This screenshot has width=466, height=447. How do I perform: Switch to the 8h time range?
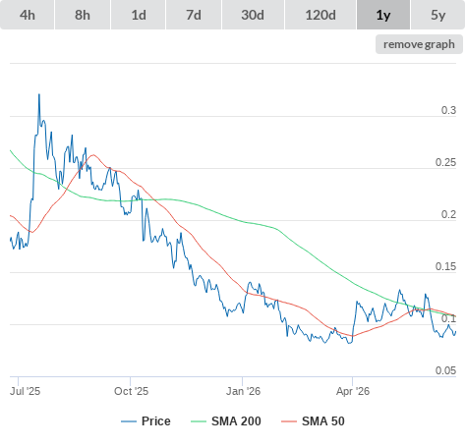tap(83, 15)
